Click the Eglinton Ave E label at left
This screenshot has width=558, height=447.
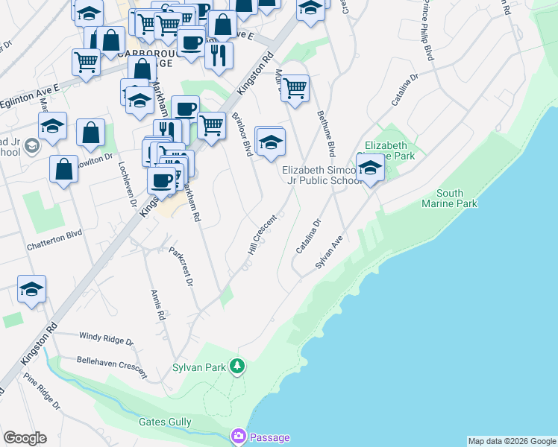[30, 97]
